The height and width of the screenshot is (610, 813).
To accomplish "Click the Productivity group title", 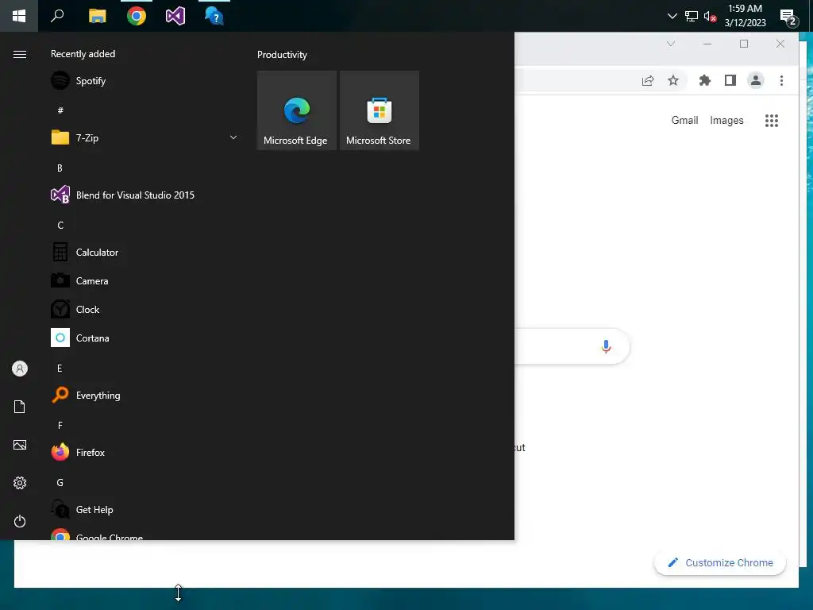I will (282, 55).
